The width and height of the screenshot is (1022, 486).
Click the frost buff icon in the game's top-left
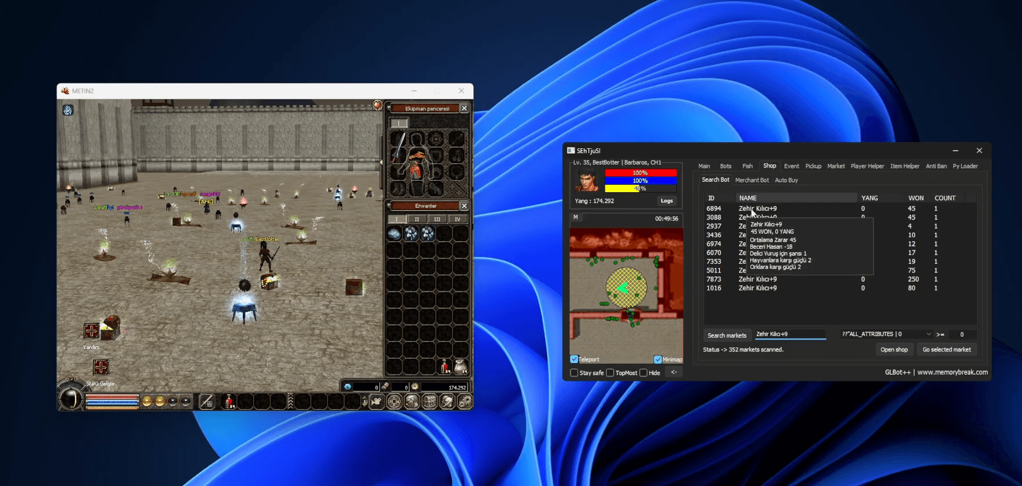(x=68, y=110)
